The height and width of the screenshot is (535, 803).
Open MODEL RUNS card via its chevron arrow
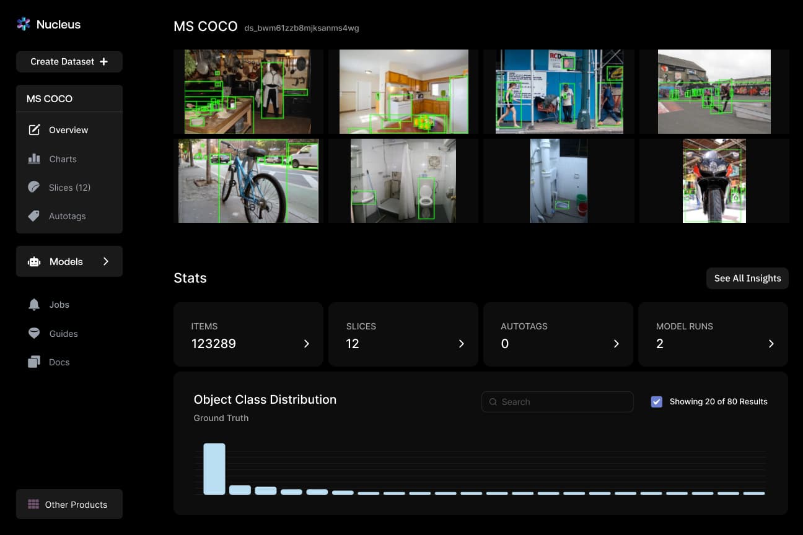pos(771,344)
